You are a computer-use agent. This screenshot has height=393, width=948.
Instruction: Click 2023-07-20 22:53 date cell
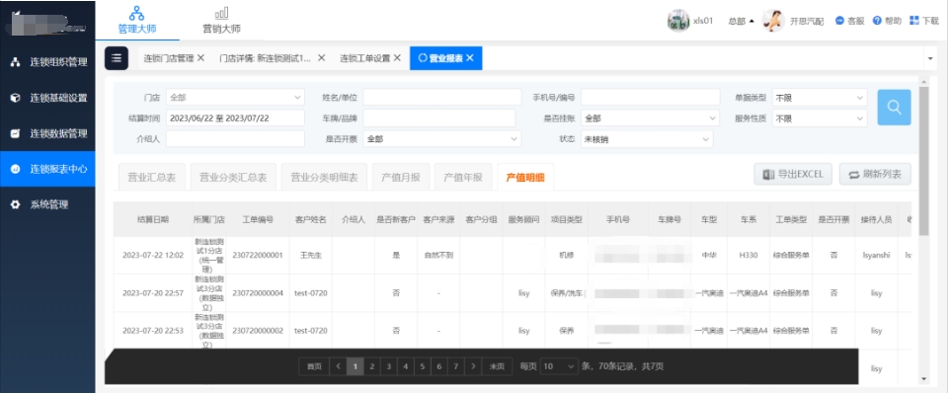tap(153, 331)
